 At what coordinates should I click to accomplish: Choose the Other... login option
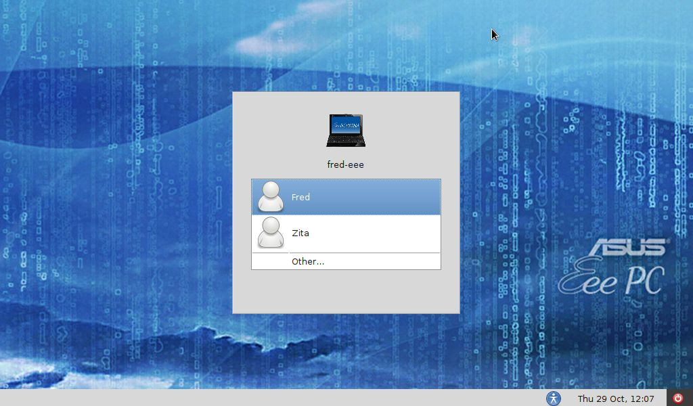[346, 262]
